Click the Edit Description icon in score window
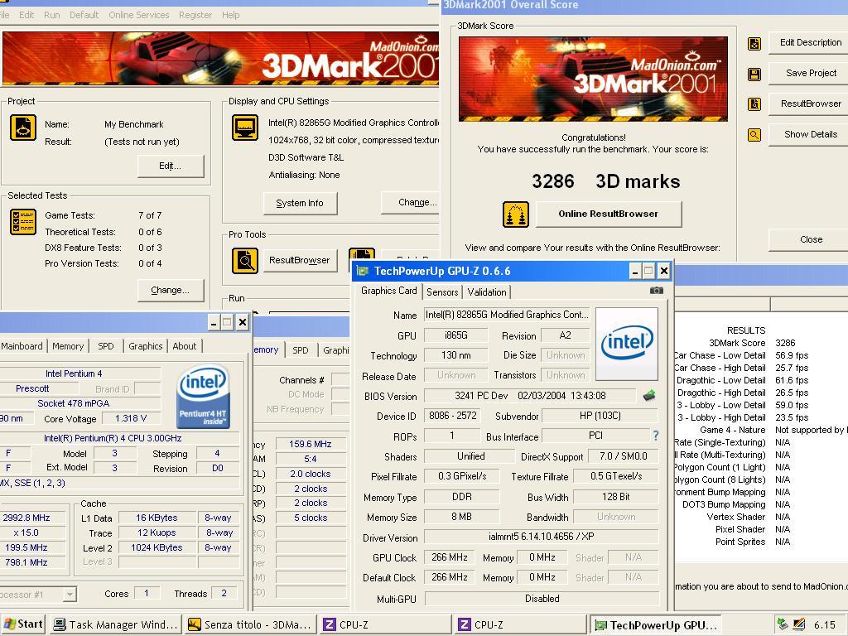Screen dimensions: 848x636 [754, 44]
